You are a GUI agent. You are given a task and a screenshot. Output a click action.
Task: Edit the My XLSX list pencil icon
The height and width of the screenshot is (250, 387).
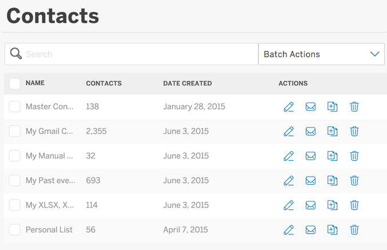[x=289, y=205]
